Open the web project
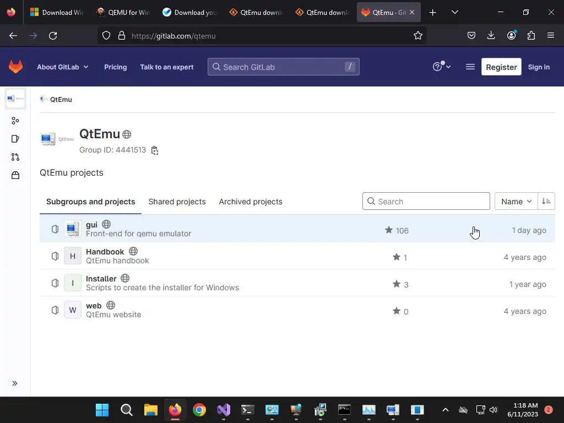This screenshot has height=423, width=564. (x=94, y=306)
